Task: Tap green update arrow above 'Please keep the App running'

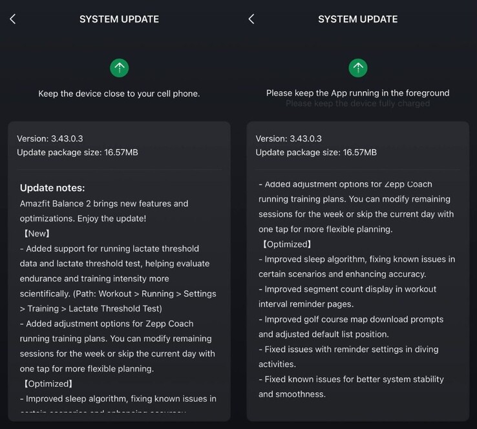Action: [357, 67]
